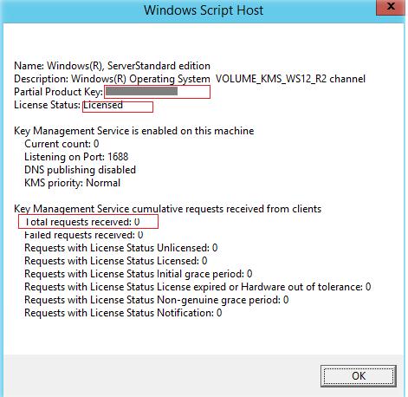Click Requests with License Status Unlicensed line
Image resolution: width=408 pixels, height=397 pixels.
coord(121,248)
